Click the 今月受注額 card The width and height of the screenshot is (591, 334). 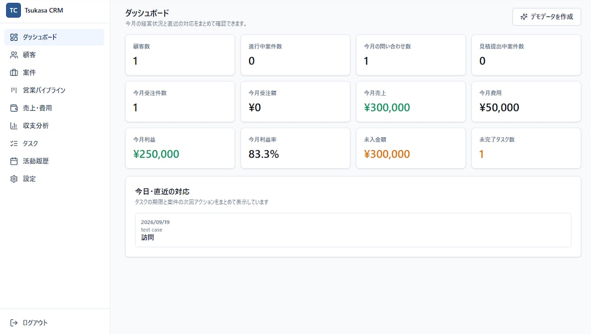pyautogui.click(x=295, y=101)
